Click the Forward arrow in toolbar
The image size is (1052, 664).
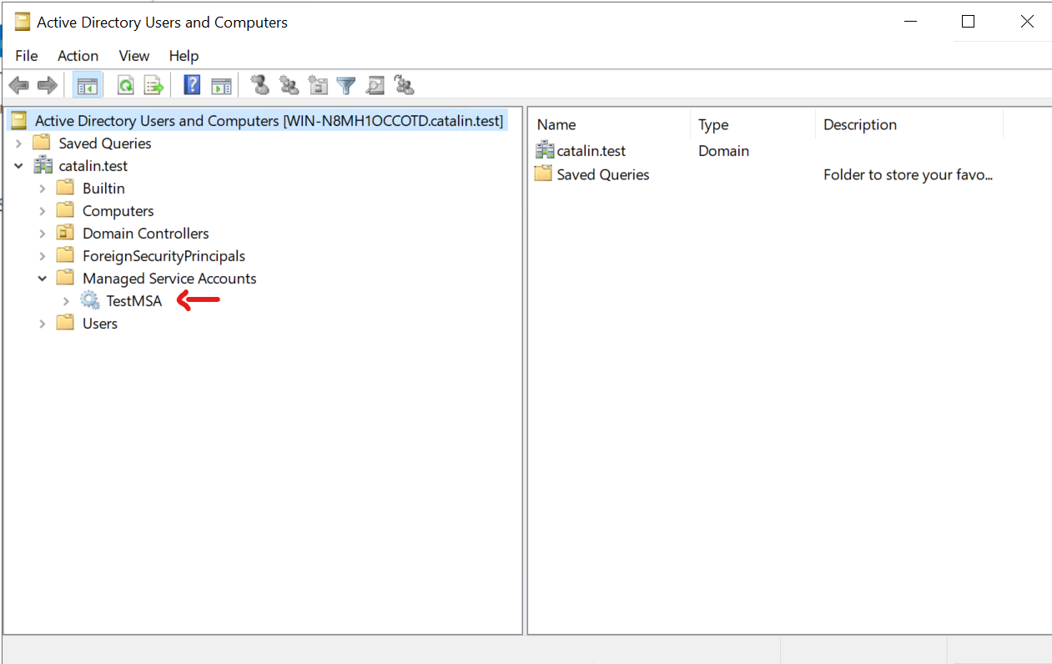coord(48,85)
